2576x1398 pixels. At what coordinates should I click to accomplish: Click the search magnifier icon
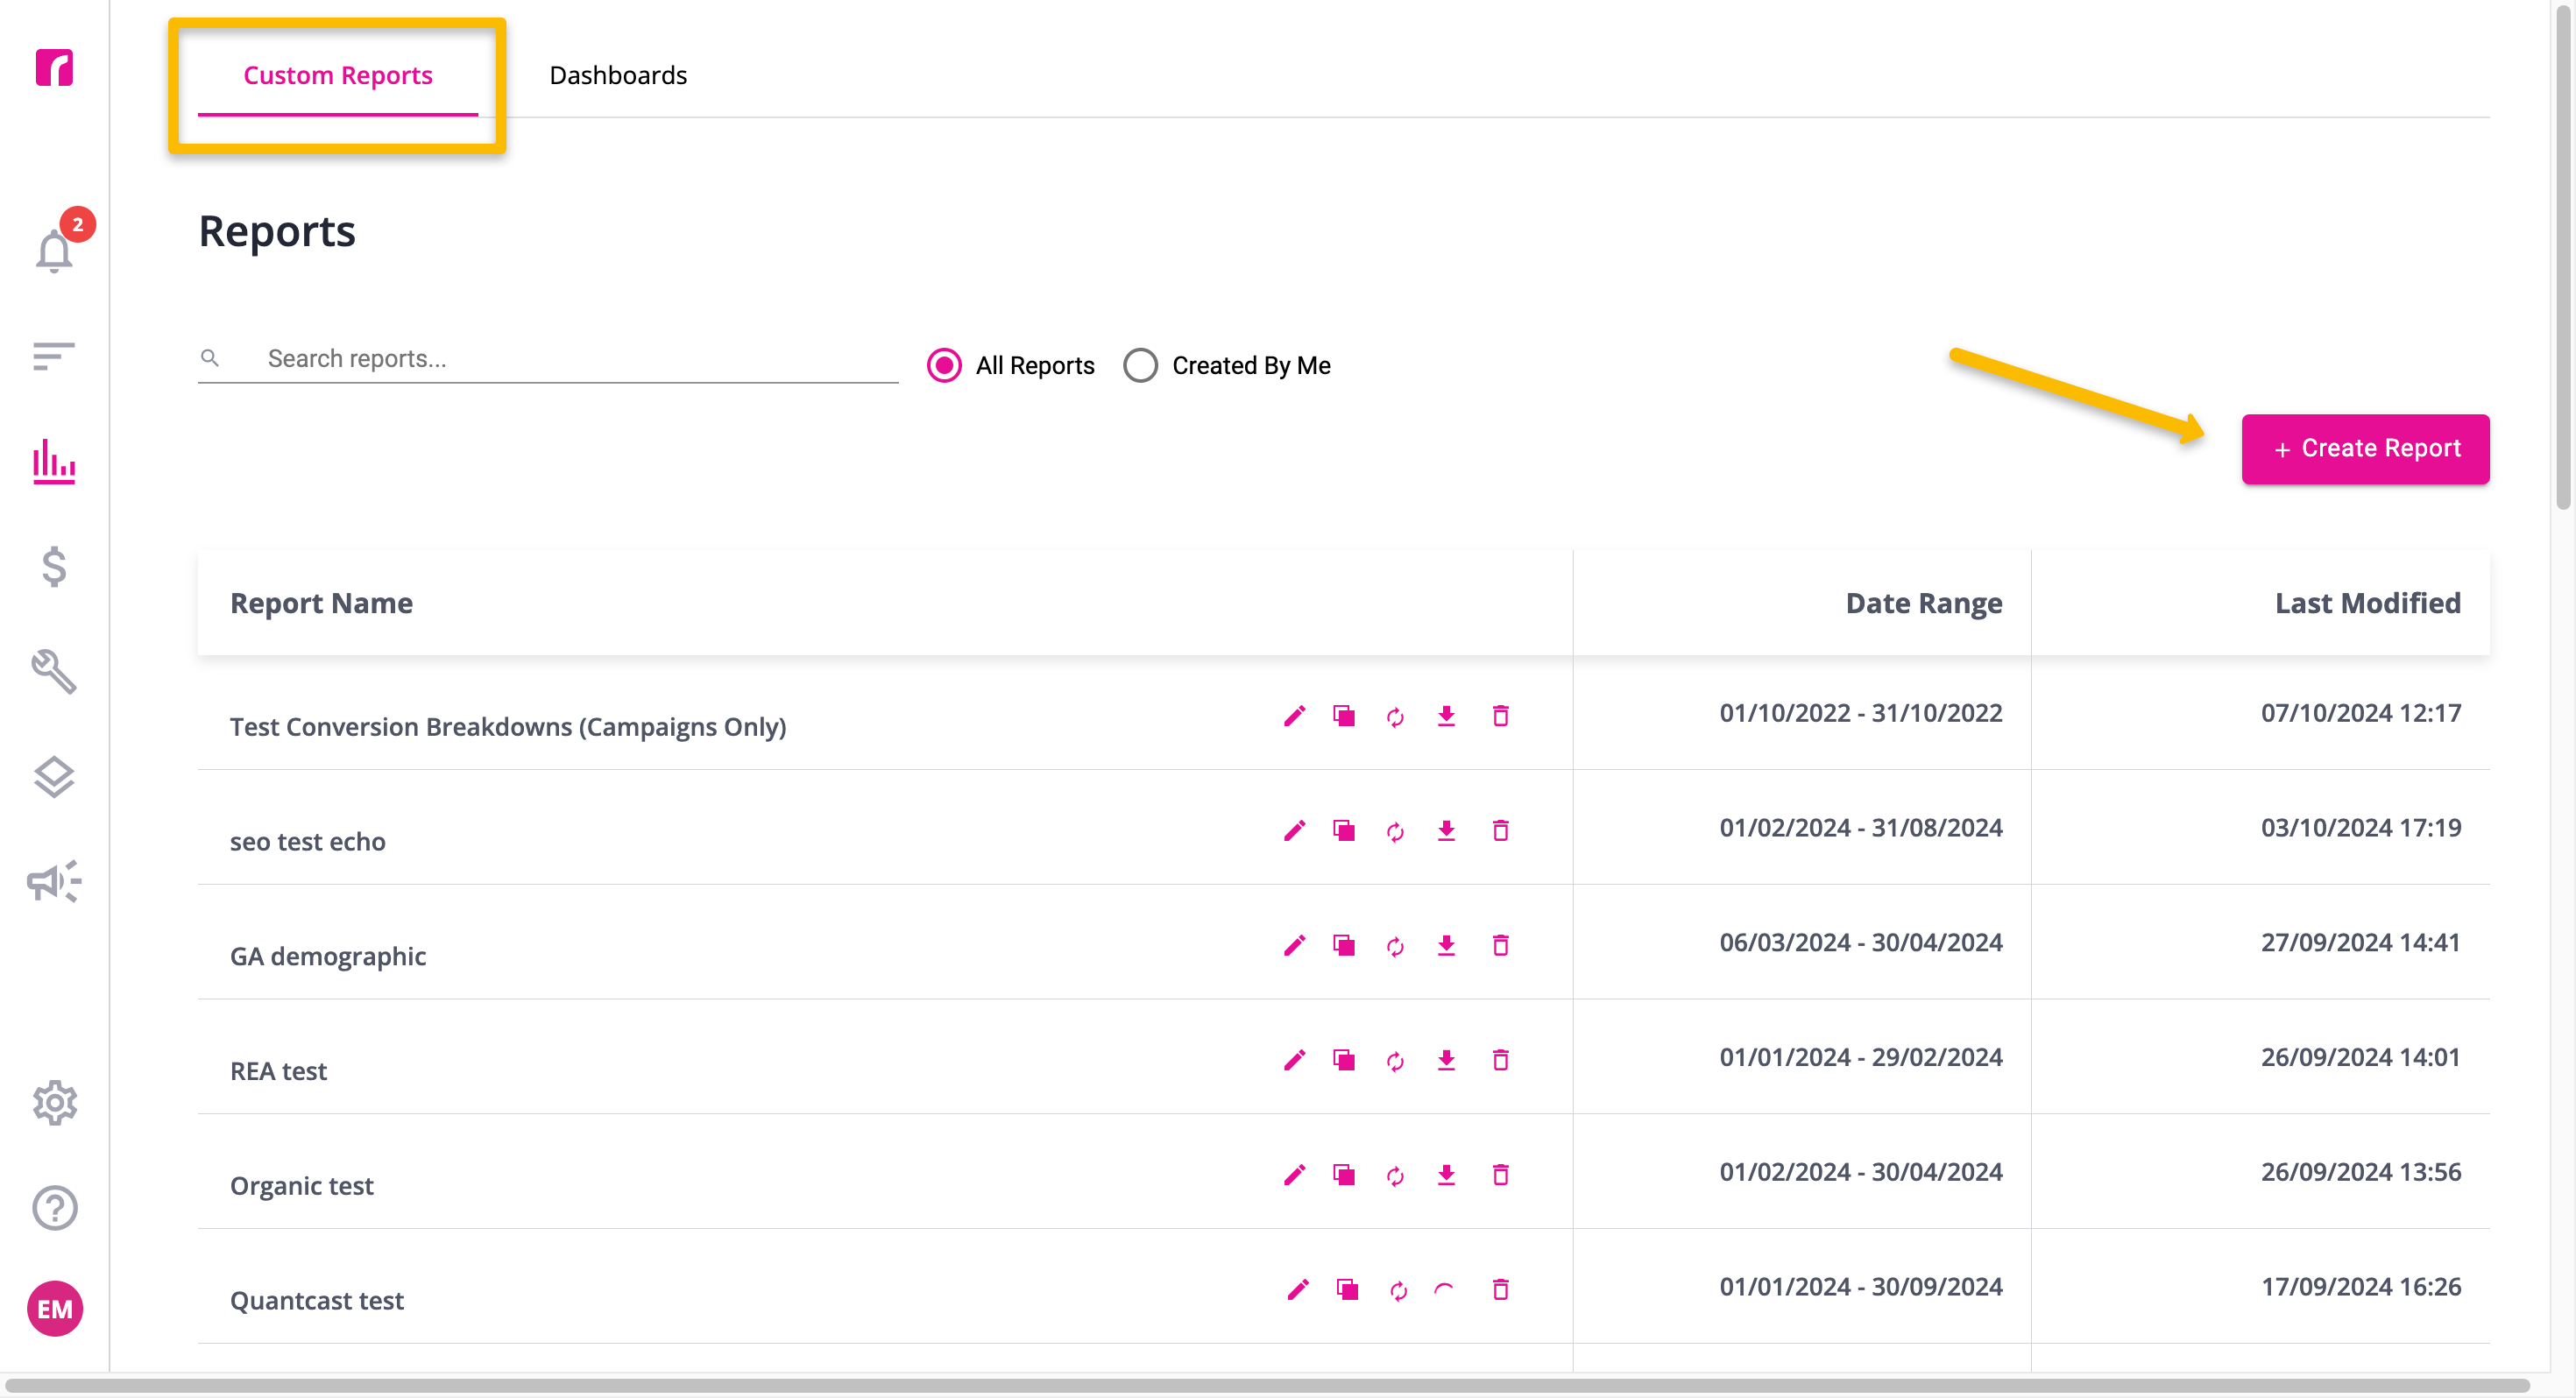coord(209,358)
